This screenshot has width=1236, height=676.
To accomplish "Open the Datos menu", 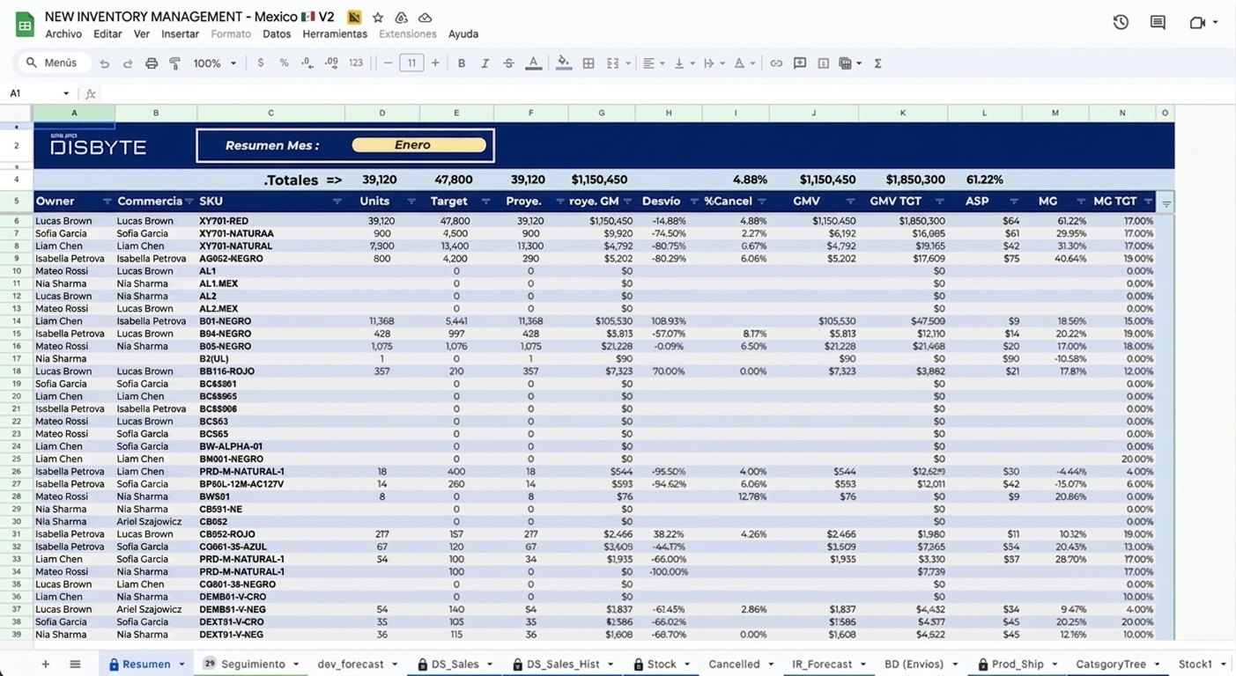I will point(277,34).
